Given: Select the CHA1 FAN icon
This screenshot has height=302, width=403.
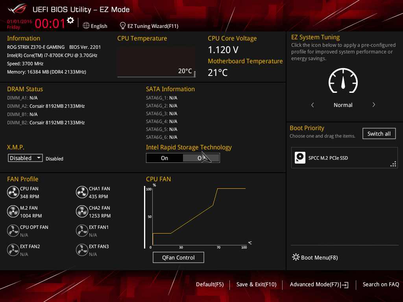Looking at the screenshot, I should click(x=82, y=192).
